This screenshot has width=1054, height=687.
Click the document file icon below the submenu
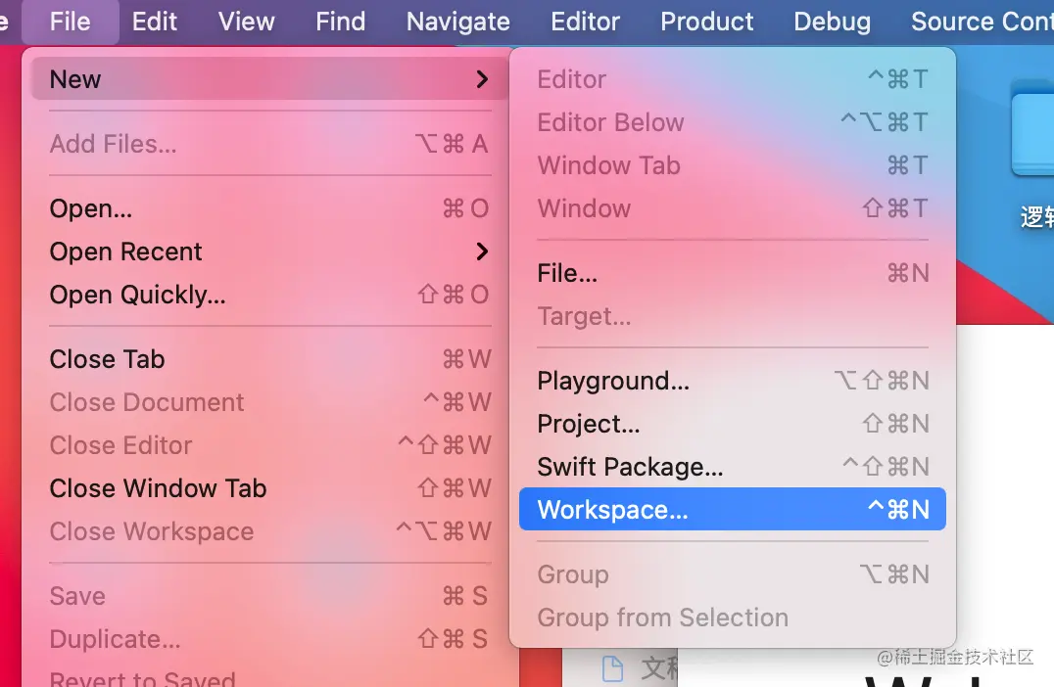click(x=612, y=668)
